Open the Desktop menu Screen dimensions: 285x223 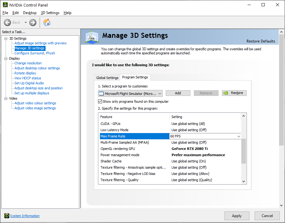30,13
